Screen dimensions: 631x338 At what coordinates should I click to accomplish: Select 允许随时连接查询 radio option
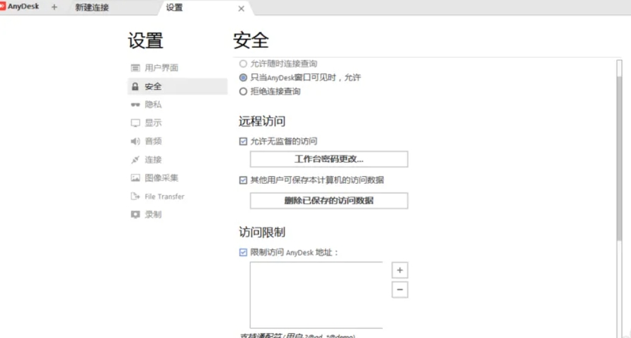click(x=243, y=64)
